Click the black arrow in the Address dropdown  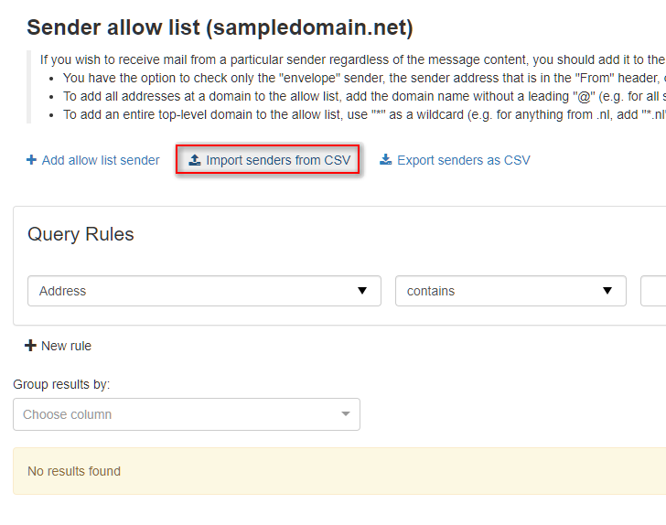click(x=362, y=291)
